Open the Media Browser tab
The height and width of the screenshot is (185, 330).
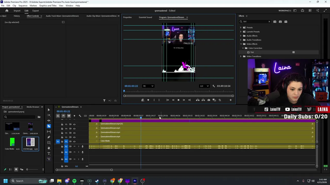point(33,107)
